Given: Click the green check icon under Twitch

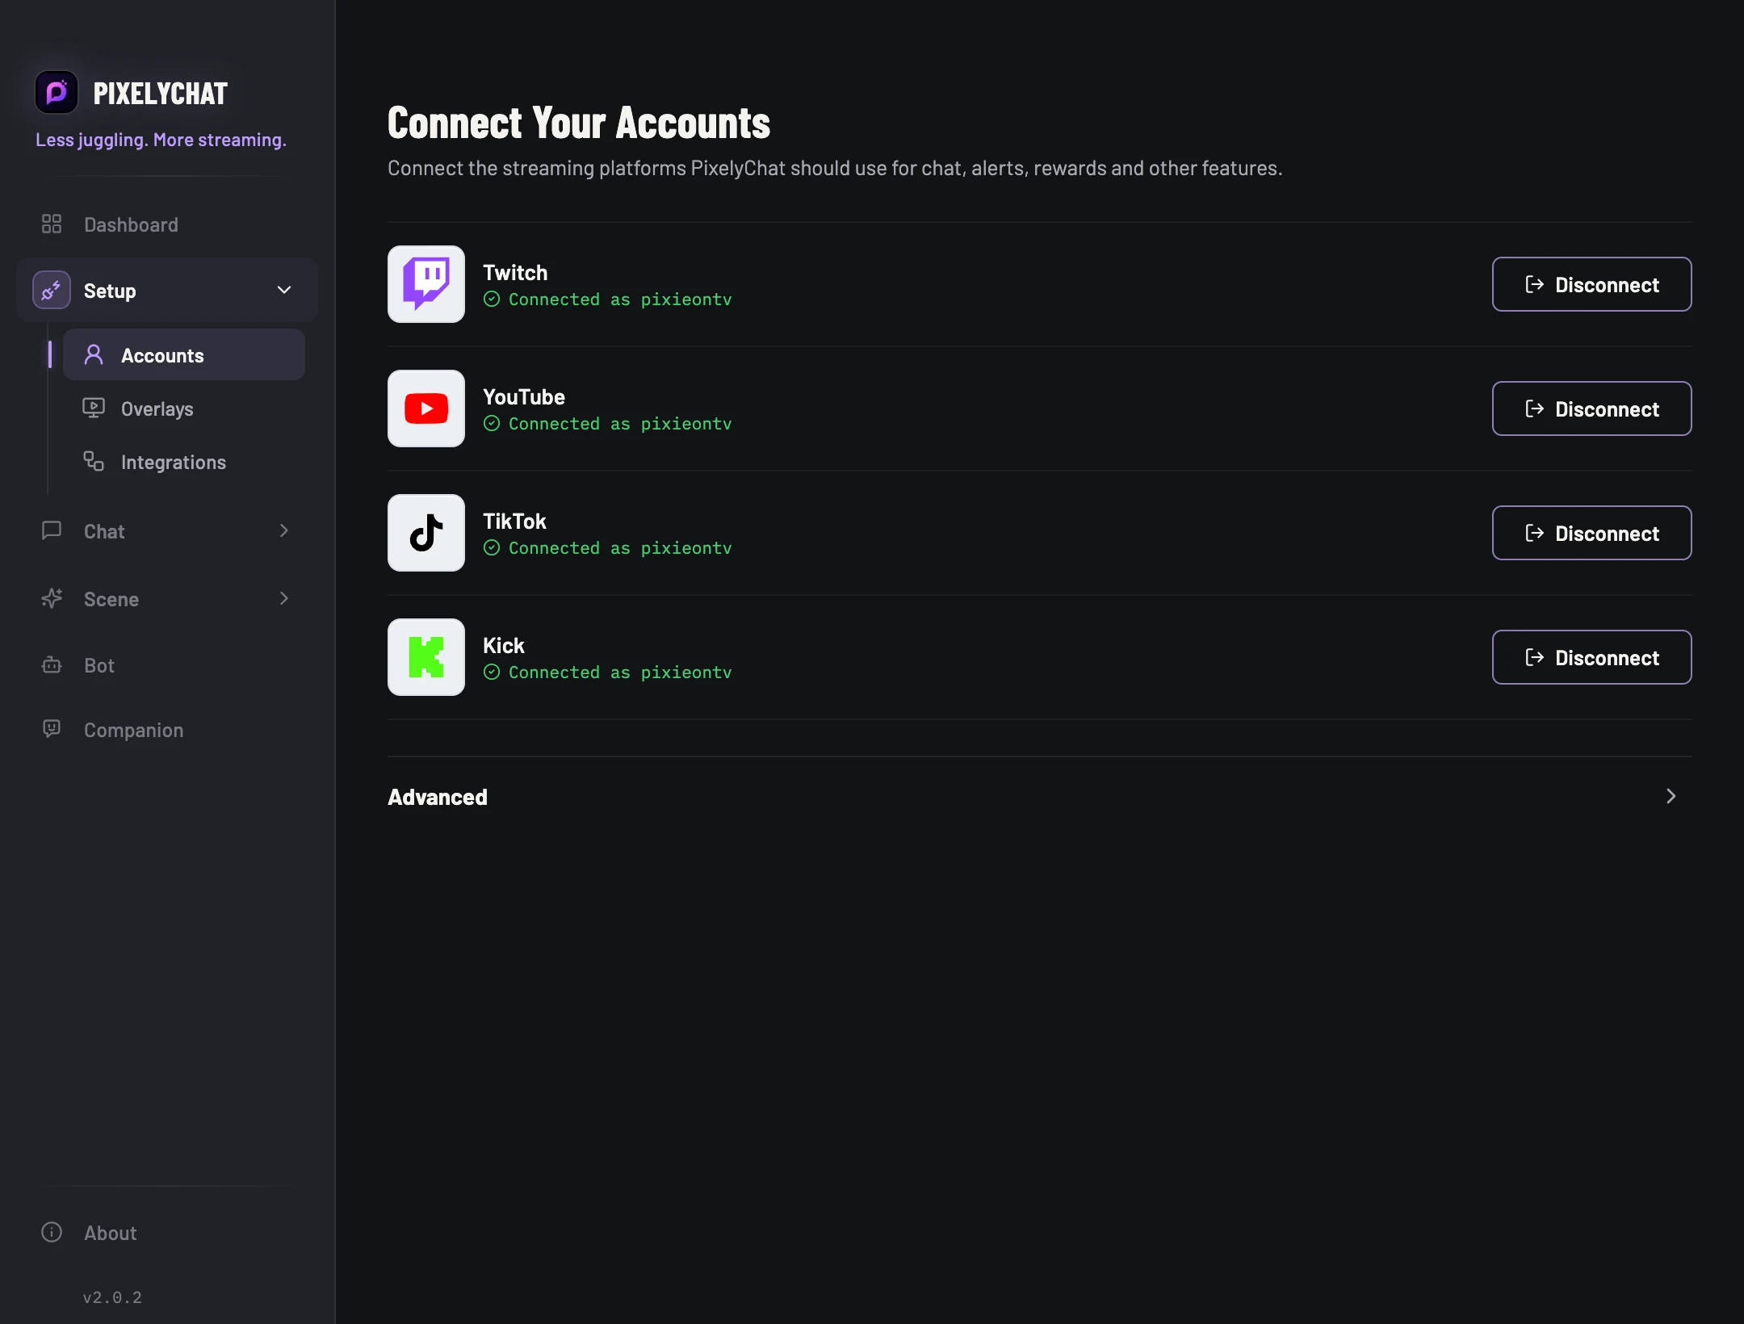Looking at the screenshot, I should [x=492, y=300].
